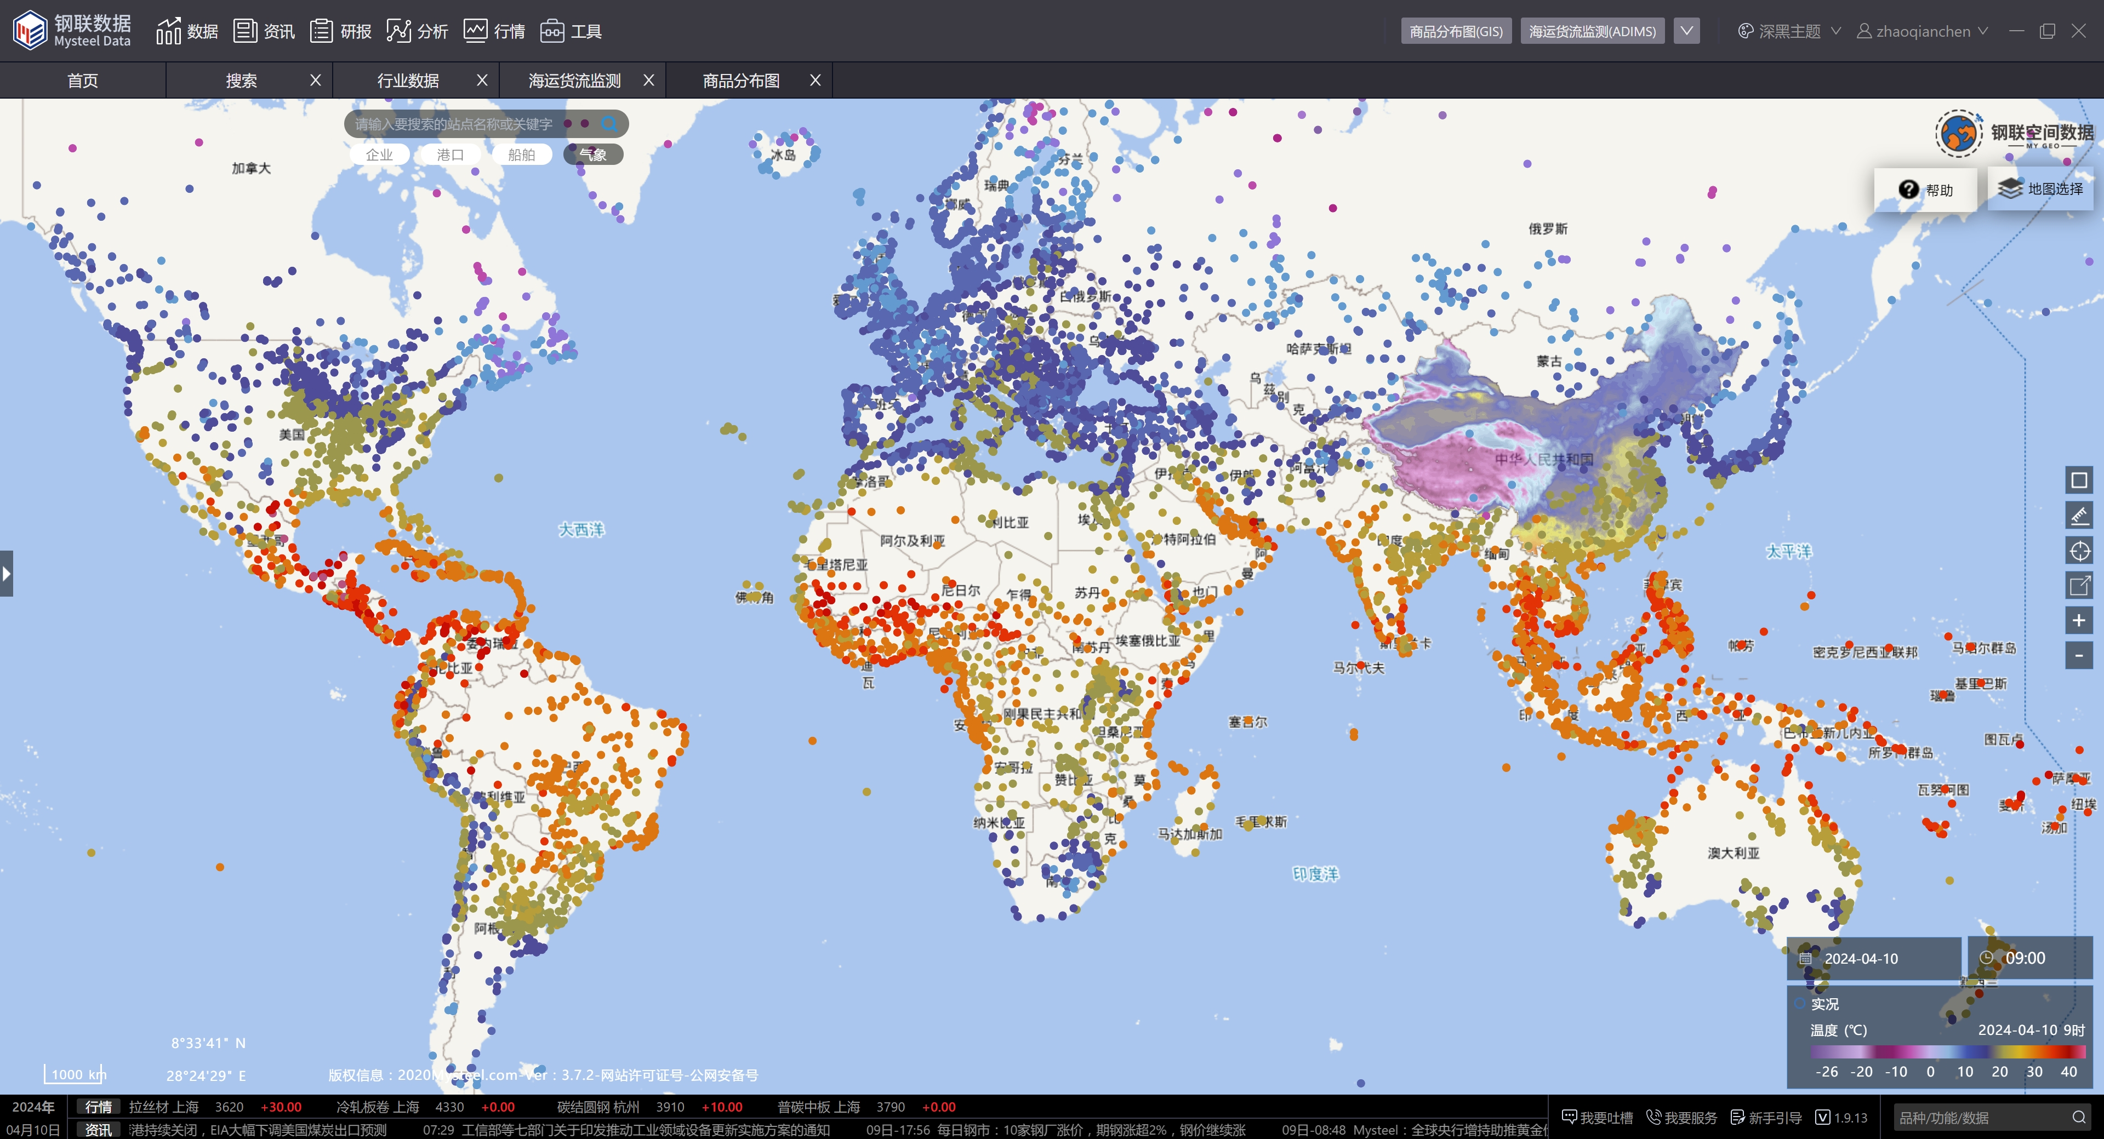2104x1139 pixels.
Task: Click the 海运货流监测(ADIMS) shortcut button
Action: tap(1592, 31)
